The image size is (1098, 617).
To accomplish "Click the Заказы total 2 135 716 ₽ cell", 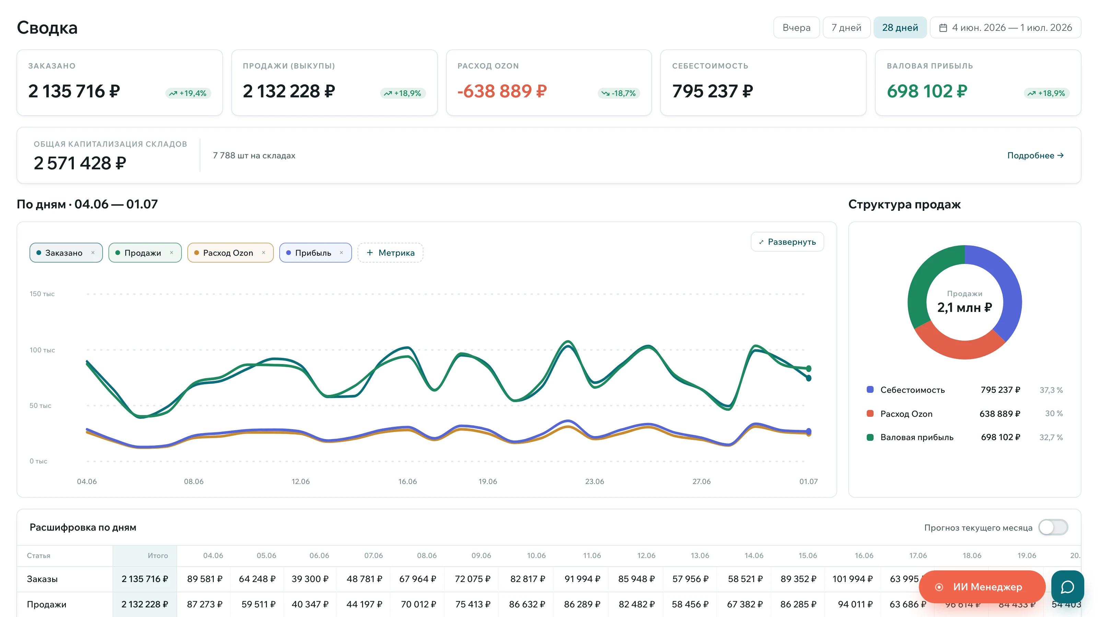I will pyautogui.click(x=144, y=579).
